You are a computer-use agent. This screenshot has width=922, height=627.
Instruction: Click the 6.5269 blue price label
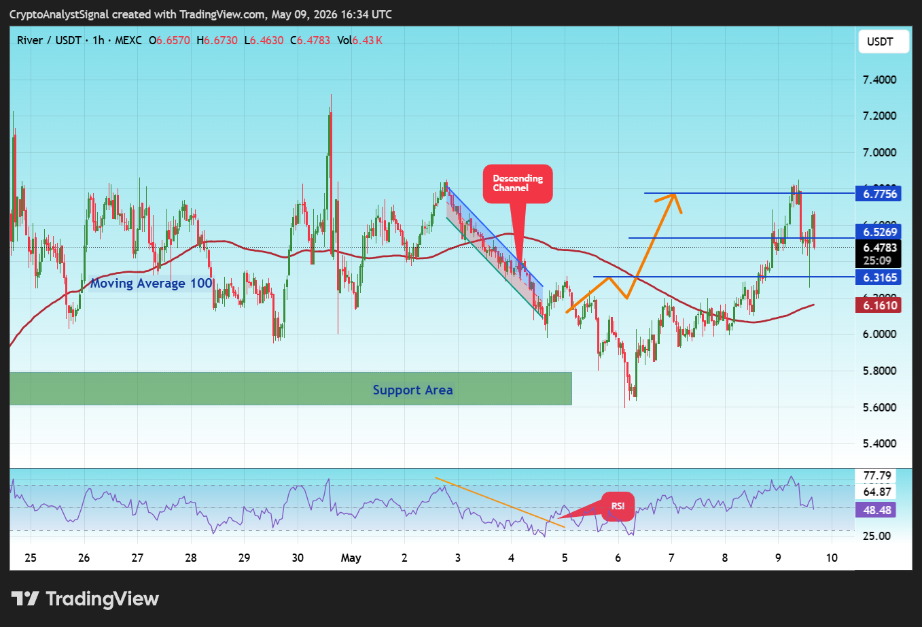pos(880,232)
